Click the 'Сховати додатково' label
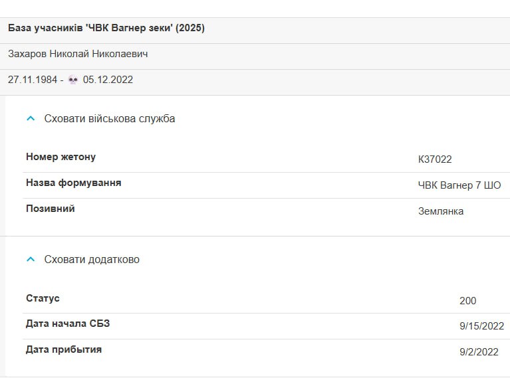This screenshot has height=378, width=510. click(x=92, y=259)
